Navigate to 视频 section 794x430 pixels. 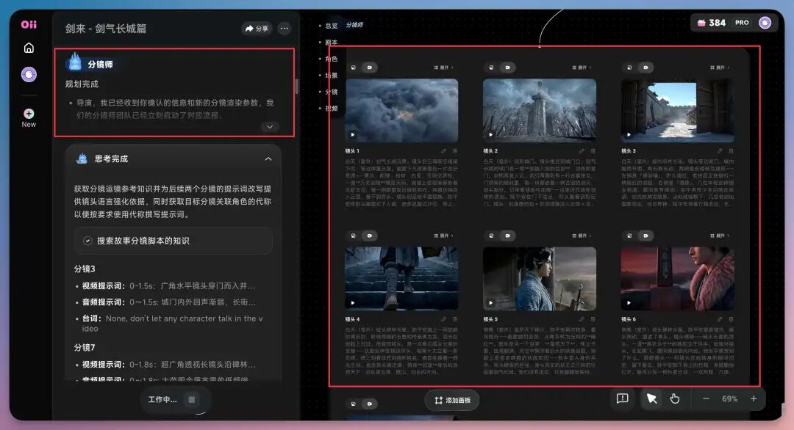pos(331,108)
